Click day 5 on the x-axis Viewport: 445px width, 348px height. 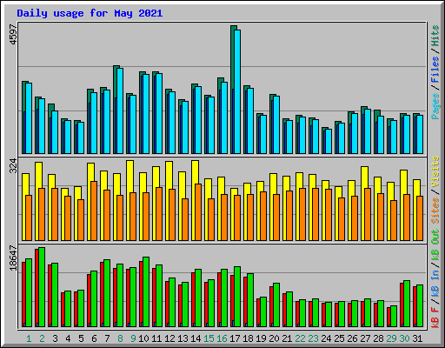click(x=81, y=338)
